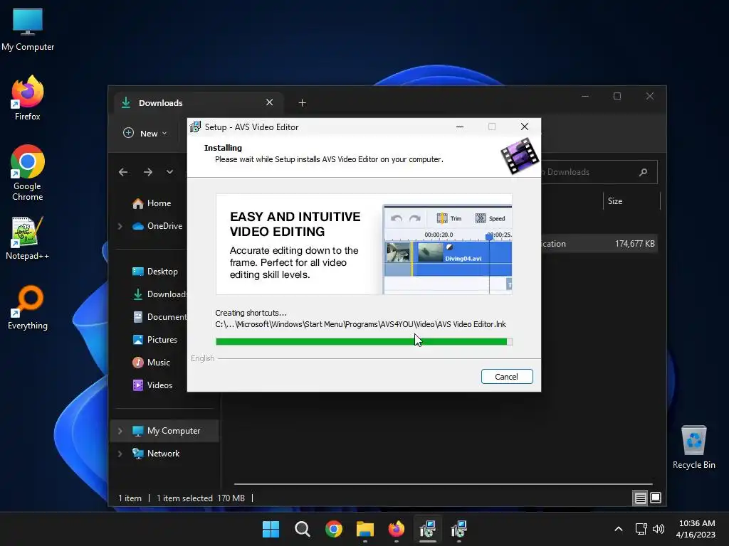
Task: Open the Recycle Bin on desktop
Action: [x=693, y=447]
